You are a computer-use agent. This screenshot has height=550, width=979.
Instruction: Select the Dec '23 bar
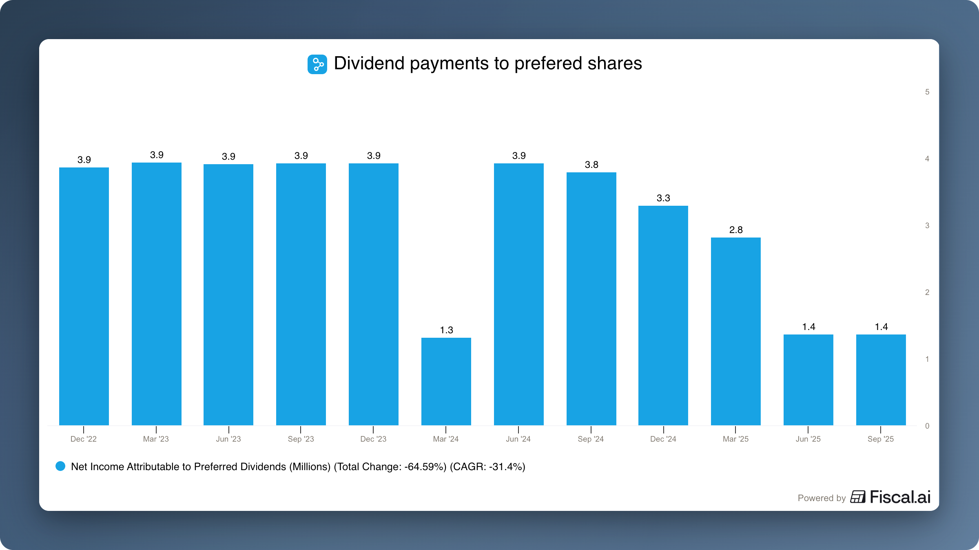tap(374, 294)
